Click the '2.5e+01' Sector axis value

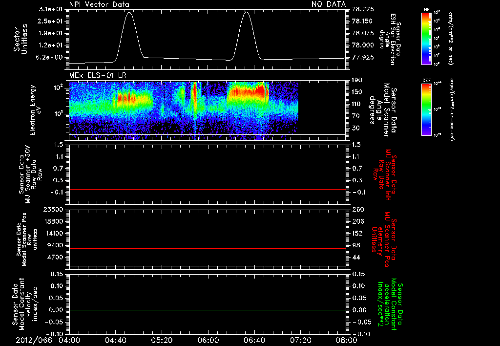(51, 21)
